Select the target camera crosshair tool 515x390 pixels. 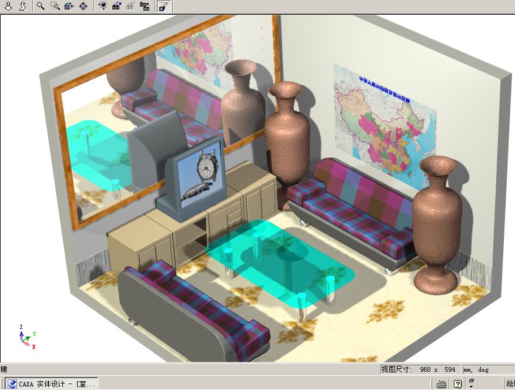83,6
